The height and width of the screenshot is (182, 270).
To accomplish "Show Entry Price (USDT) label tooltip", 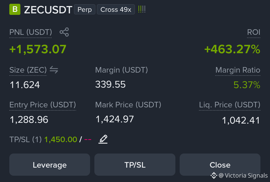I will click(43, 105).
